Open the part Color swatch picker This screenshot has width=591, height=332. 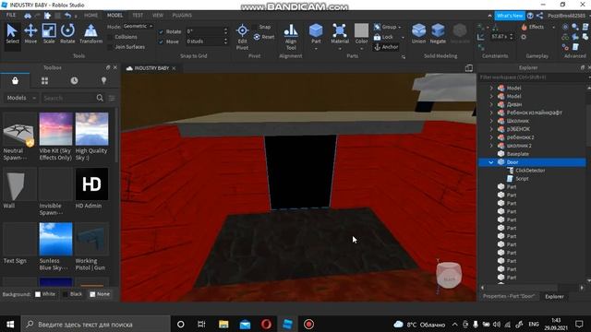(x=361, y=30)
